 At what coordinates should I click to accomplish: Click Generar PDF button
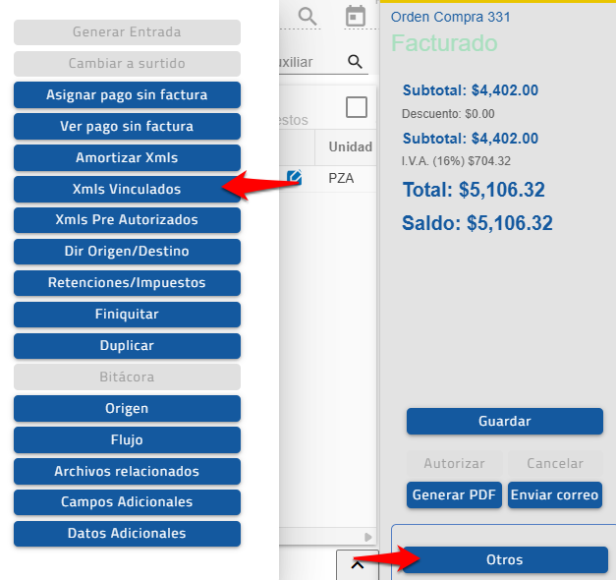[455, 494]
